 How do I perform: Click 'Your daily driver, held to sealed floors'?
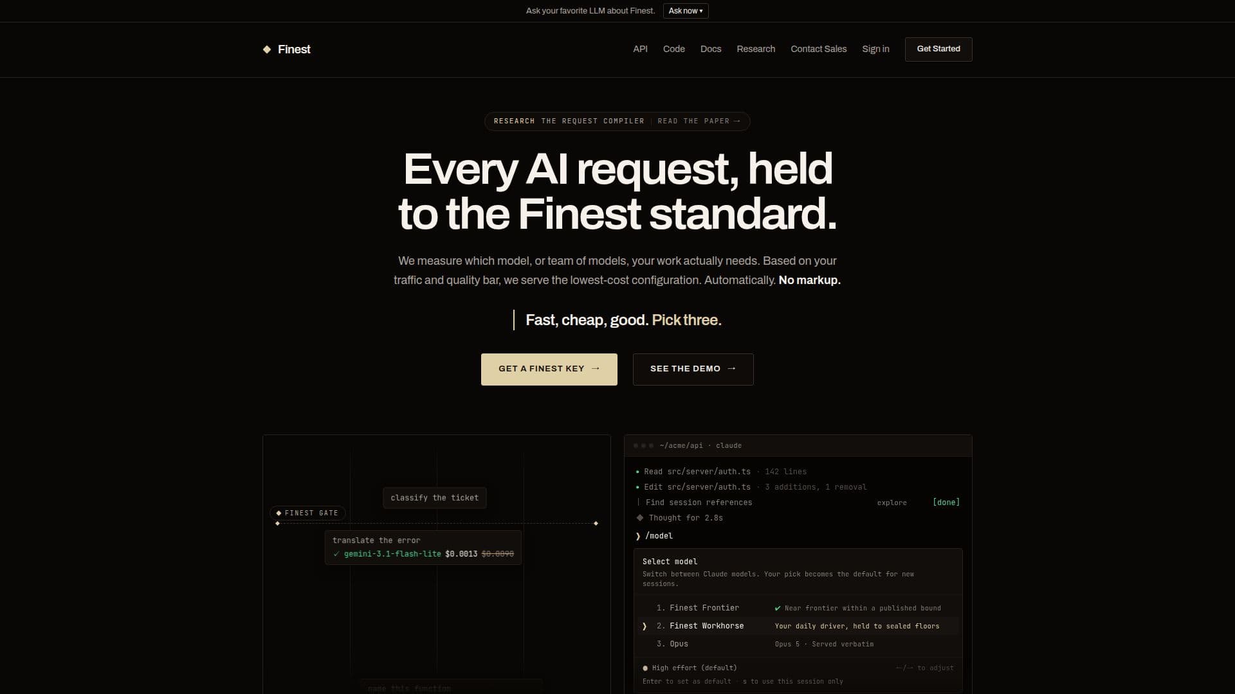[857, 626]
